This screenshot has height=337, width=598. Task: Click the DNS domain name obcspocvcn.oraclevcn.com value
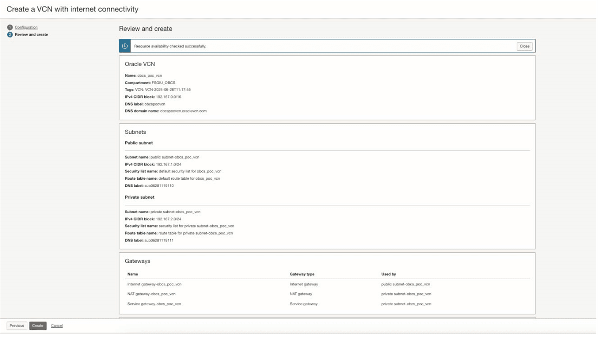point(184,111)
